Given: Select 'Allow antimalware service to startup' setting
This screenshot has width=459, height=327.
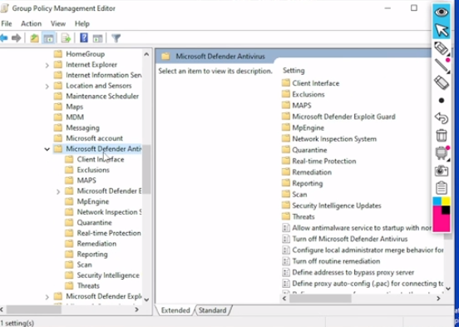Looking at the screenshot, I should coord(362,228).
